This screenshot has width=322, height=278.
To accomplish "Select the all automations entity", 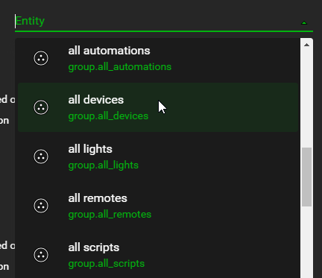I will 158,58.
